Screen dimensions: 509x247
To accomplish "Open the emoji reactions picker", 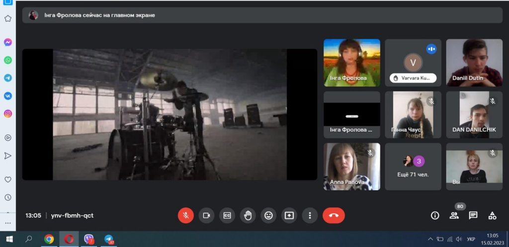I will point(268,215).
